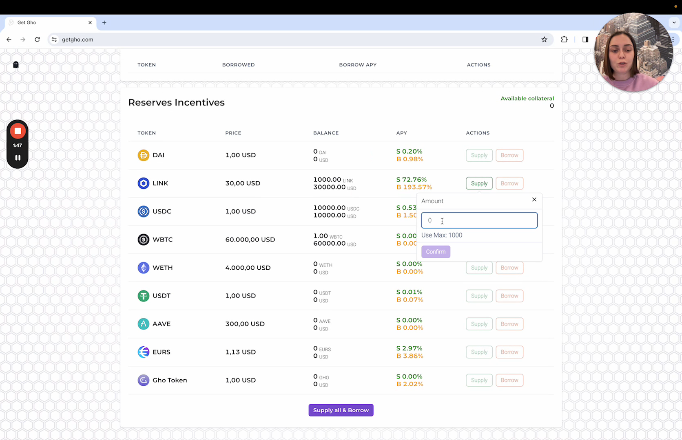Screen dimensions: 682x440
Task: Click the WETH token icon
Action: pos(143,268)
